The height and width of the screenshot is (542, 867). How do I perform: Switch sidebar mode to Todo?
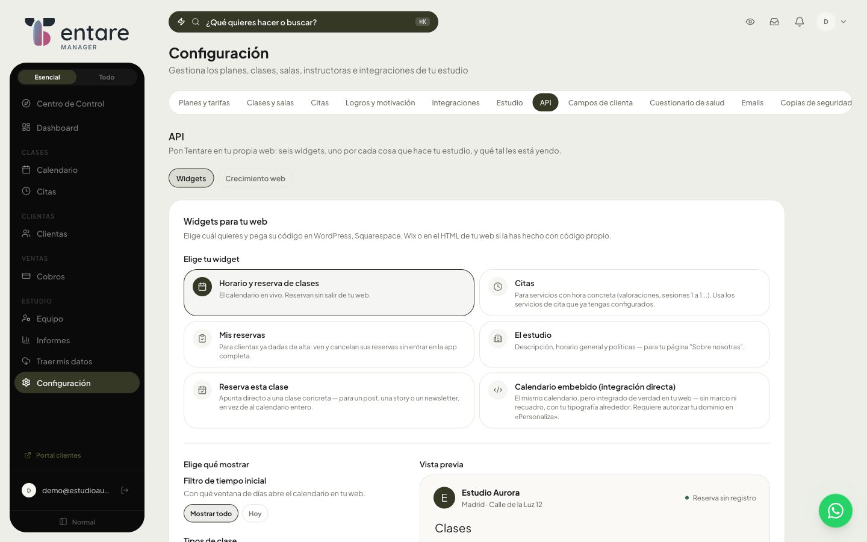click(x=107, y=77)
